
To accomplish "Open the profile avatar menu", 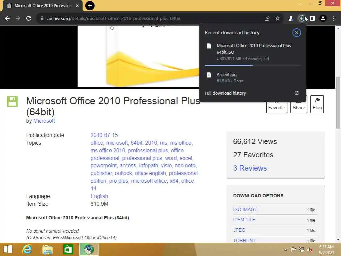I will (323, 19).
